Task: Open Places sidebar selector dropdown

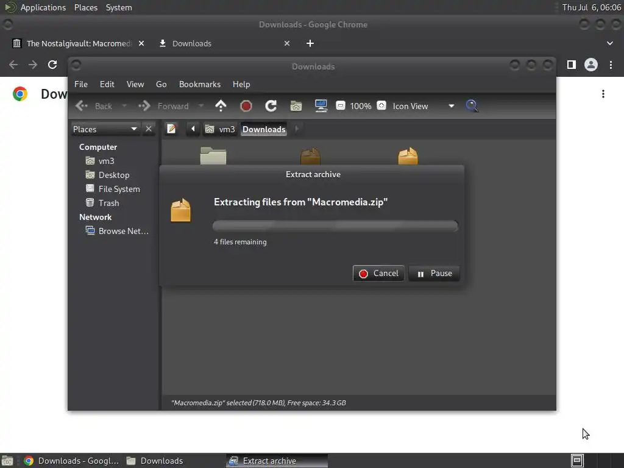Action: pyautogui.click(x=105, y=129)
